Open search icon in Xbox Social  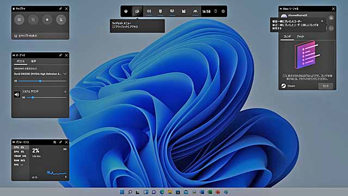331,18
